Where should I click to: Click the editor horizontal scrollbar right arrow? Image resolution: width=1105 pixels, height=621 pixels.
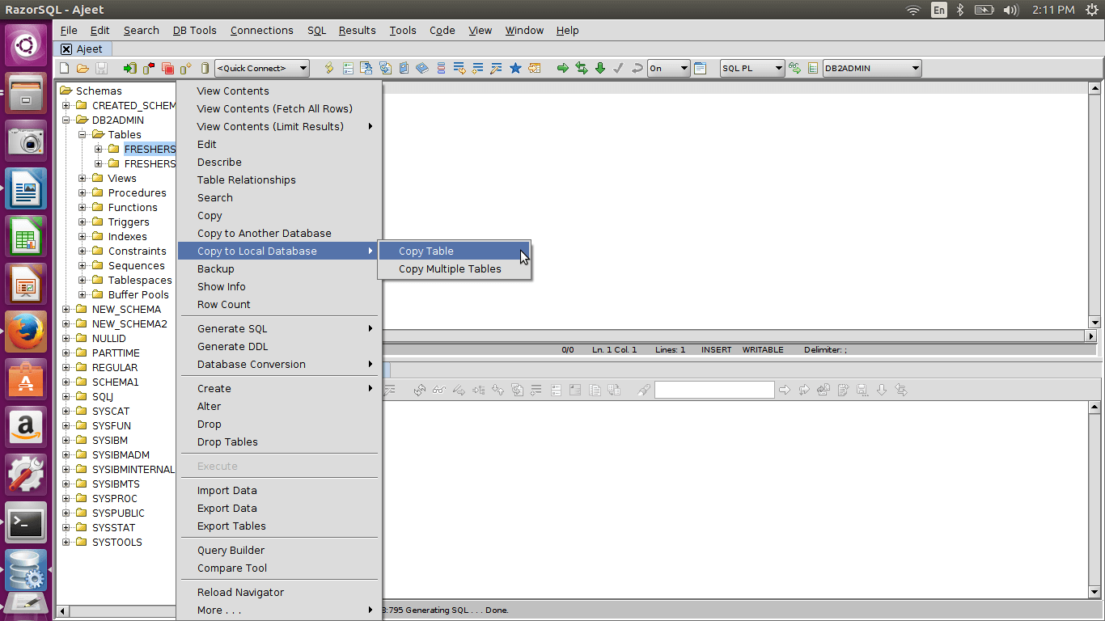click(x=1091, y=336)
